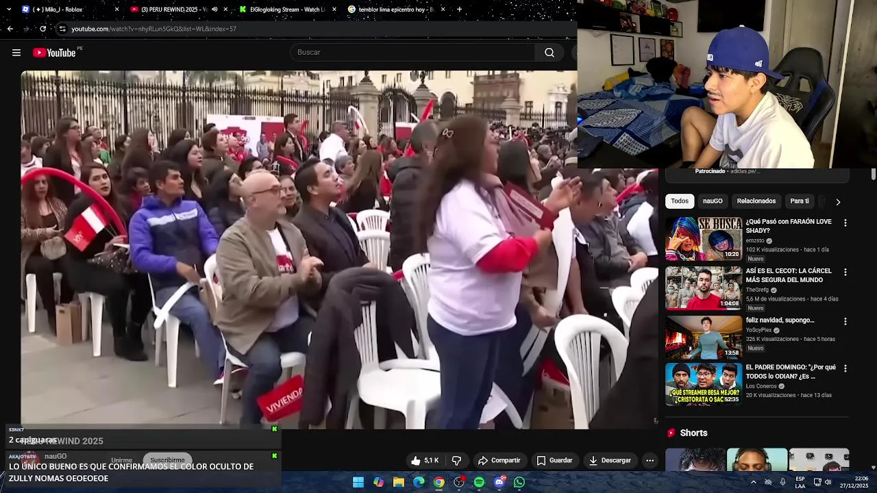877x493 pixels.
Task: Open the ¿Qué Pasó con FARAÓN title
Action: click(x=789, y=226)
